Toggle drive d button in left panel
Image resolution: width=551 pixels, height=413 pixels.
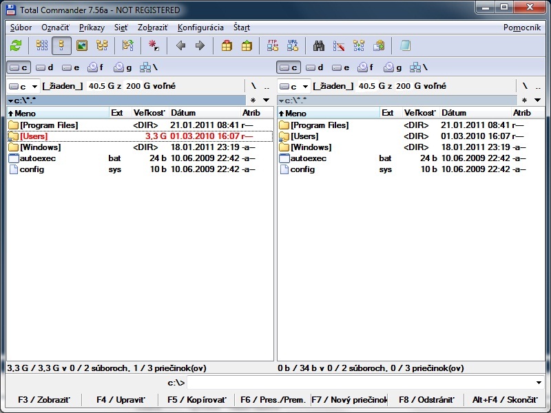point(45,67)
